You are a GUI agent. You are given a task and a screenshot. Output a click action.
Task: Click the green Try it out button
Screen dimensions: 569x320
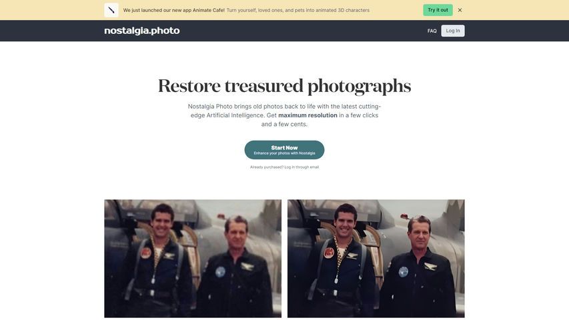pyautogui.click(x=438, y=10)
